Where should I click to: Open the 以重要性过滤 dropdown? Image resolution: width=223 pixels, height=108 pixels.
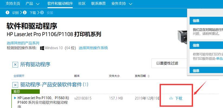pyautogui.click(x=169, y=63)
